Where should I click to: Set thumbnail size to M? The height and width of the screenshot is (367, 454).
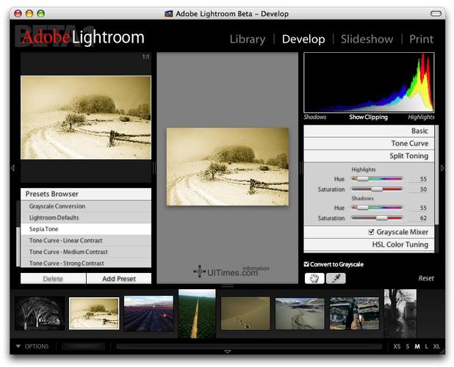point(417,346)
